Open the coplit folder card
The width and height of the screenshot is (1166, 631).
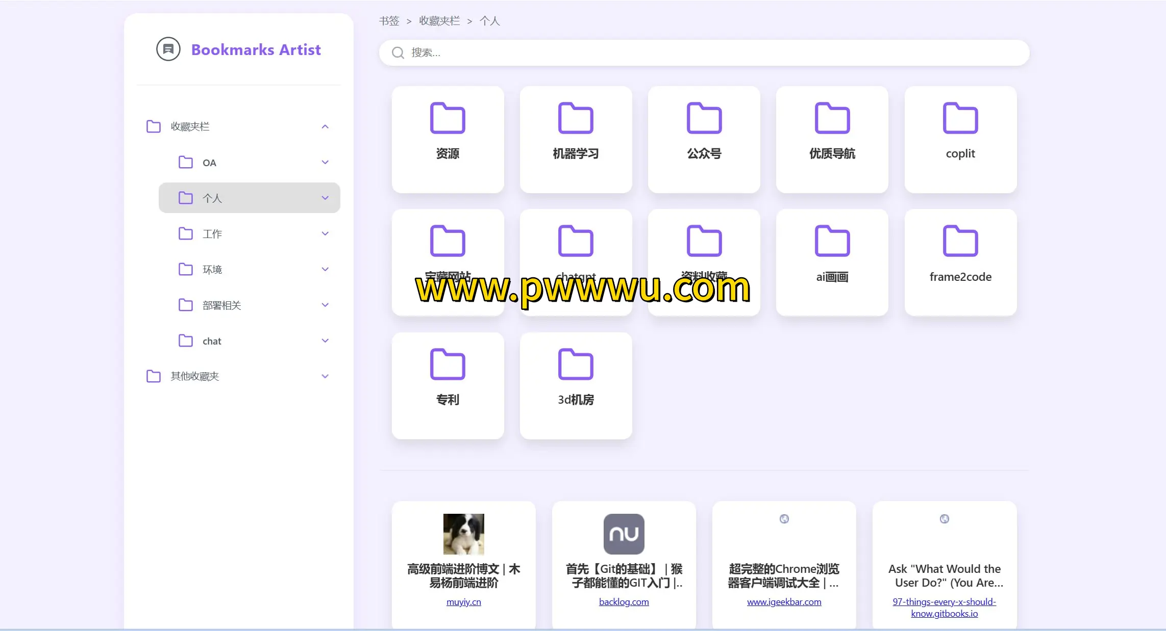(960, 139)
